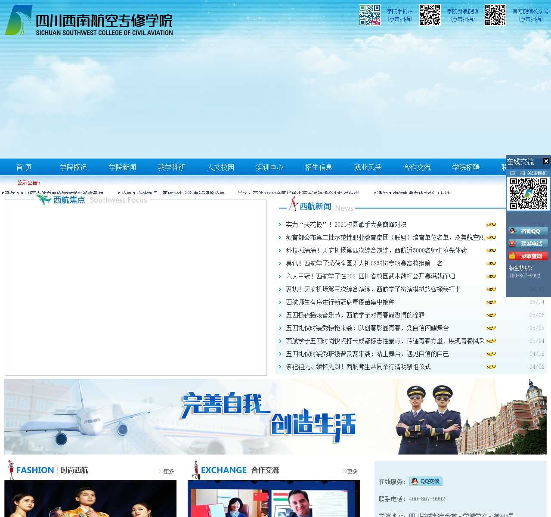Go to 首页 in the navigation bar

24,167
